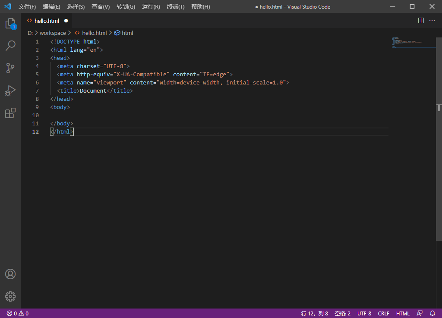Open errors and warnings problems indicator

click(17, 313)
